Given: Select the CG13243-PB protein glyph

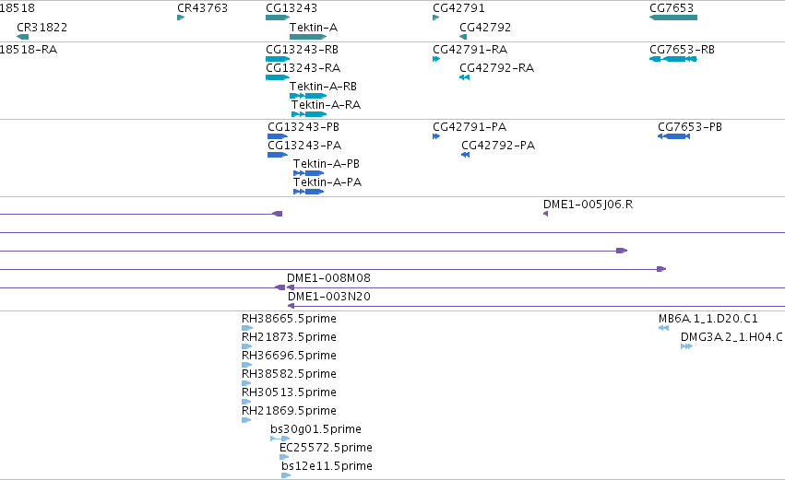Looking at the screenshot, I should point(278,136).
